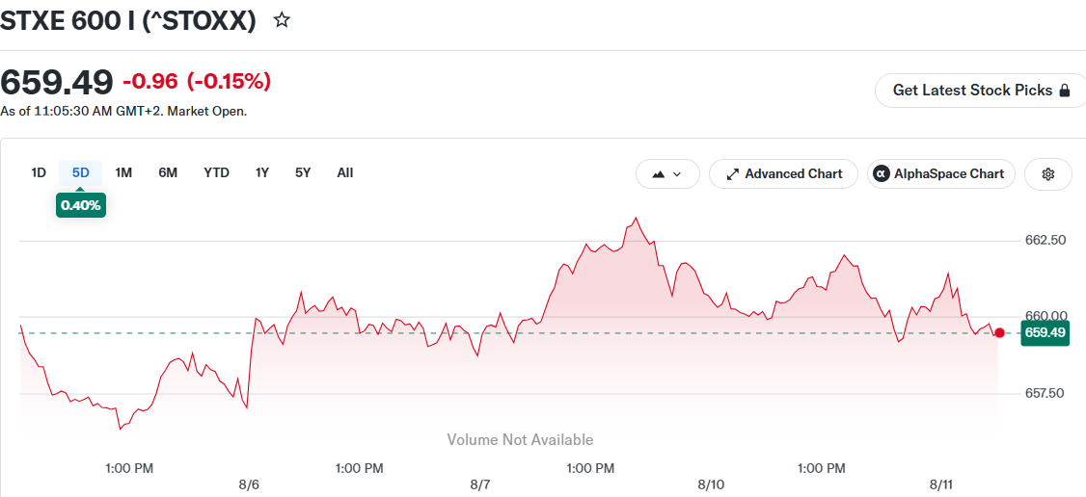Viewport: 1086px width, 497px height.
Task: Select the 5Y time range
Action: (x=303, y=172)
